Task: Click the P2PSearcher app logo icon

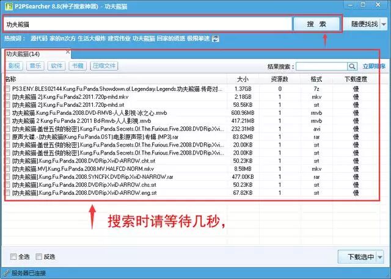Action: pos(9,6)
